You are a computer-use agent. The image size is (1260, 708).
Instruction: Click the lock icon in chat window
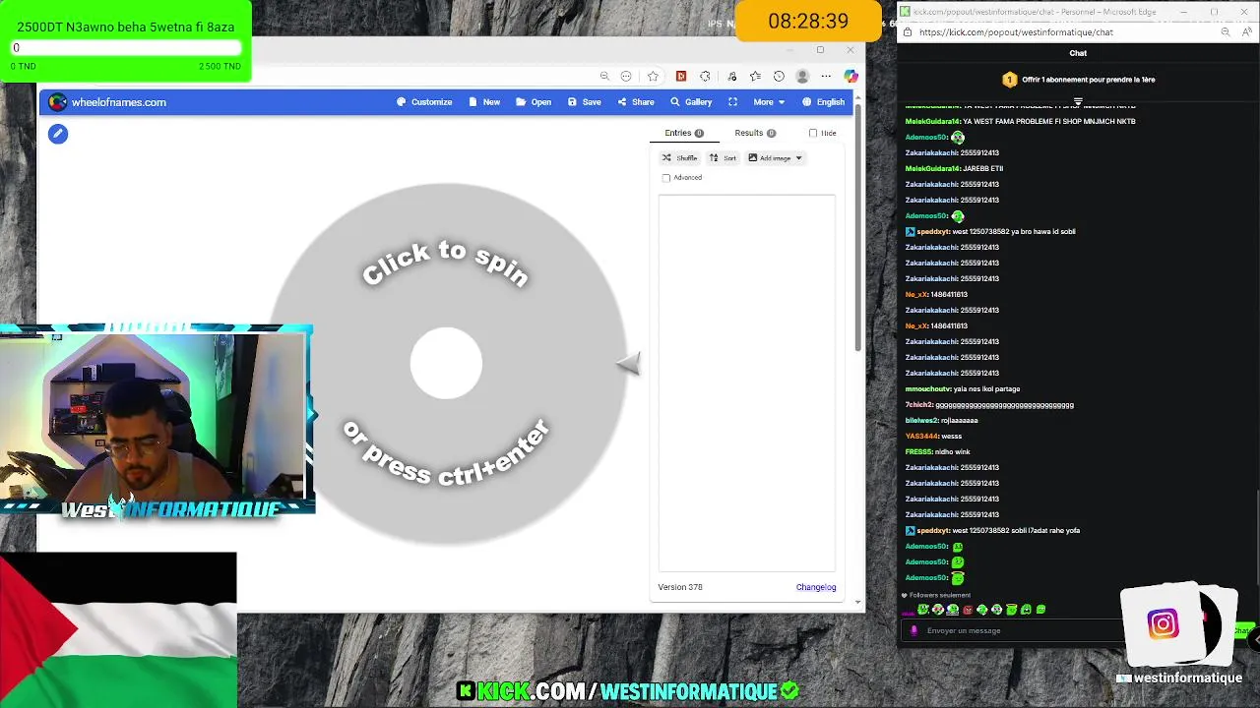coord(907,32)
